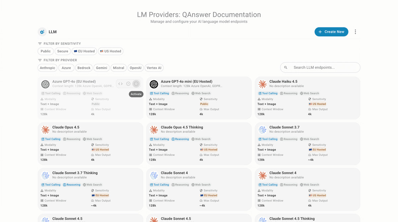This screenshot has height=222, width=398.
Task: Filter providers by Gemini
Action: click(x=101, y=68)
